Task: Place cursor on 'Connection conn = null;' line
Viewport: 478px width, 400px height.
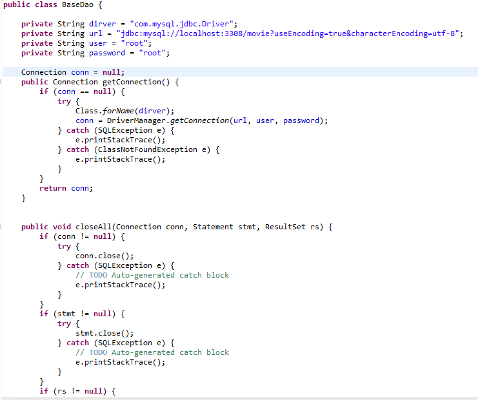Action: click(x=72, y=72)
